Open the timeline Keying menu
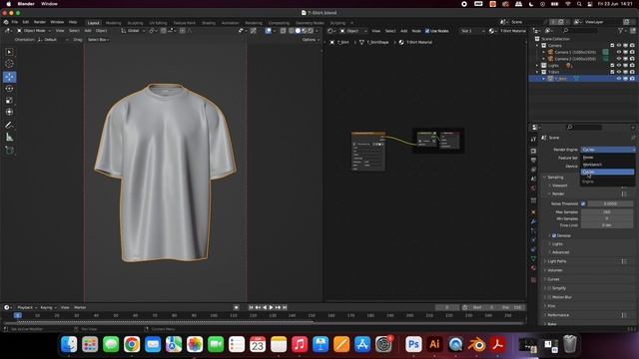The width and height of the screenshot is (639, 359). pyautogui.click(x=48, y=308)
